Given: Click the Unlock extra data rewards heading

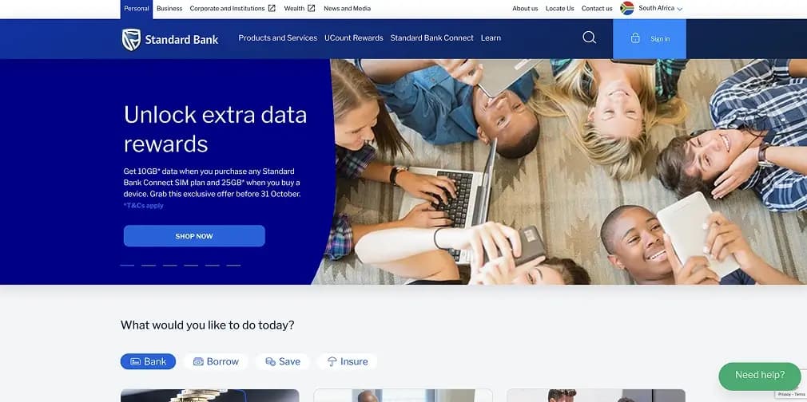Looking at the screenshot, I should 215,129.
